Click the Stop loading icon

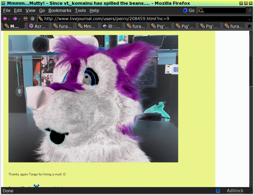pos(32,19)
